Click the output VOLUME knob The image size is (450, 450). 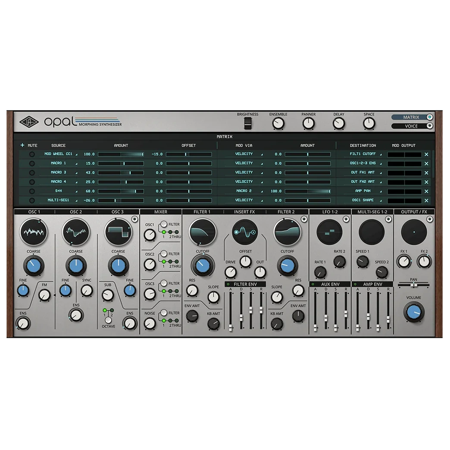[413, 312]
